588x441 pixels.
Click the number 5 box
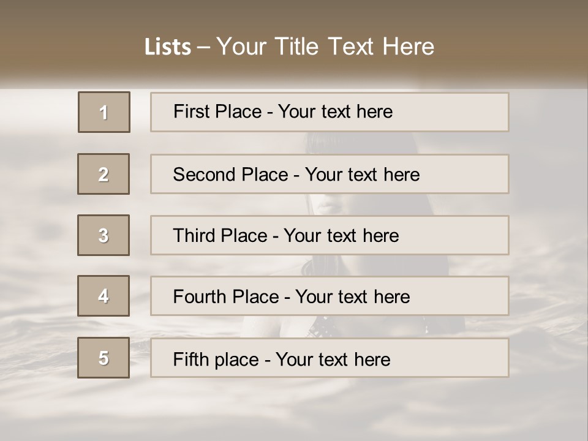tap(104, 358)
